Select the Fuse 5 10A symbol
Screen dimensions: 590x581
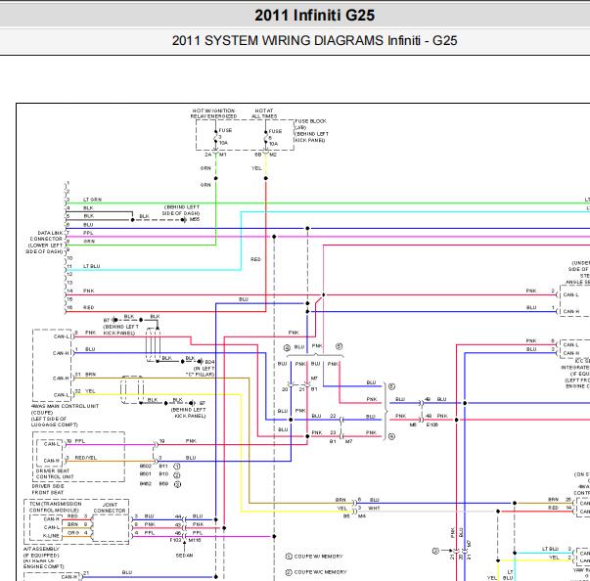coord(266,138)
